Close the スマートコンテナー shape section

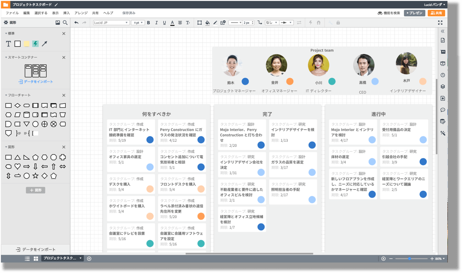64,58
